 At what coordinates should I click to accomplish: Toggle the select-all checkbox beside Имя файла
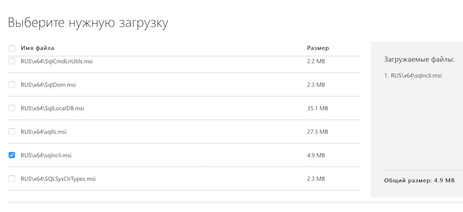(x=12, y=48)
